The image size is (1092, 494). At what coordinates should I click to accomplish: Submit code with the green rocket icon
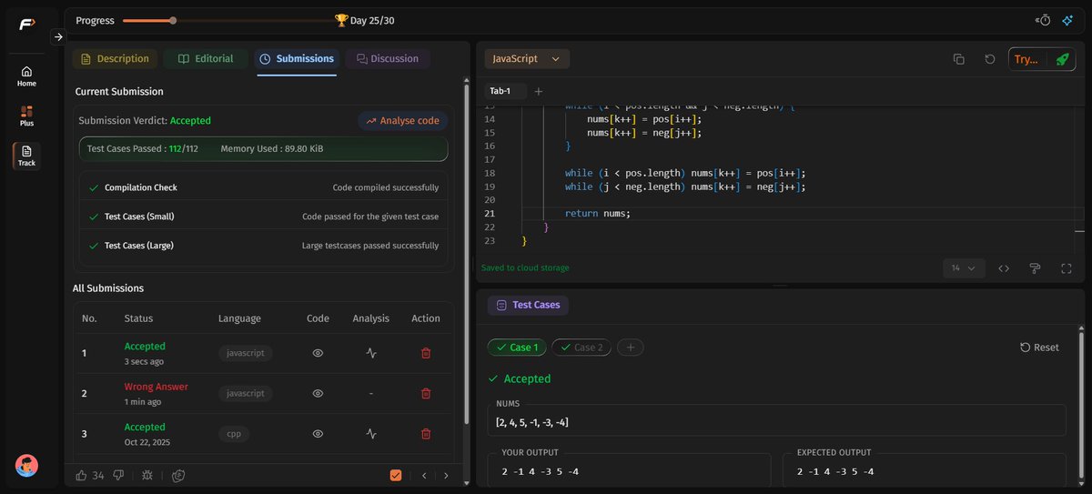(x=1062, y=59)
